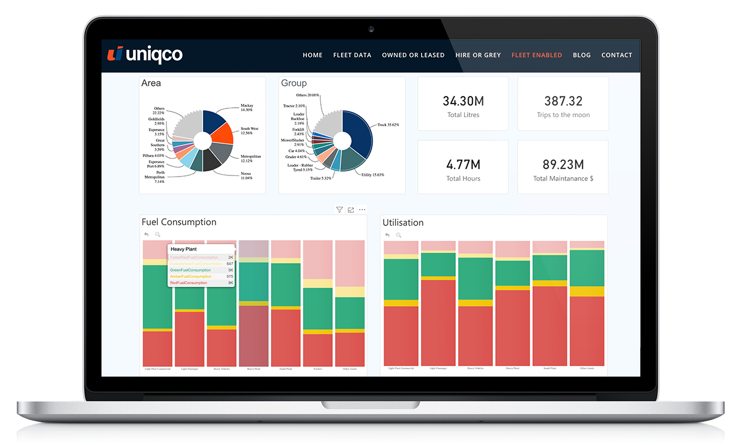Viewport: 742px width, 445px height.
Task: Select HOME in the navigation bar
Action: (x=313, y=55)
